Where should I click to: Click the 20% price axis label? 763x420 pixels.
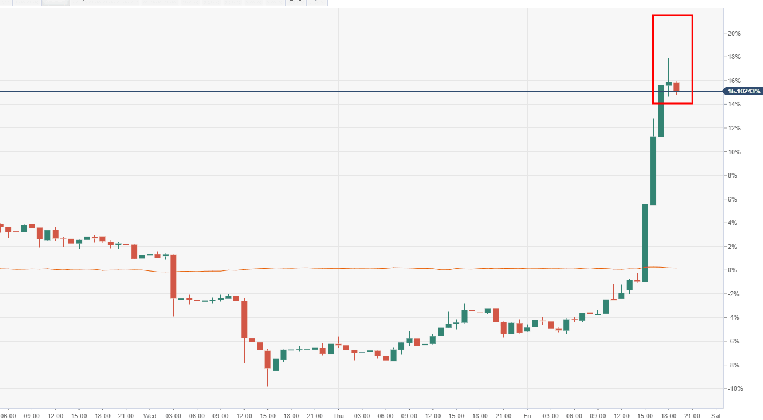[x=734, y=33]
